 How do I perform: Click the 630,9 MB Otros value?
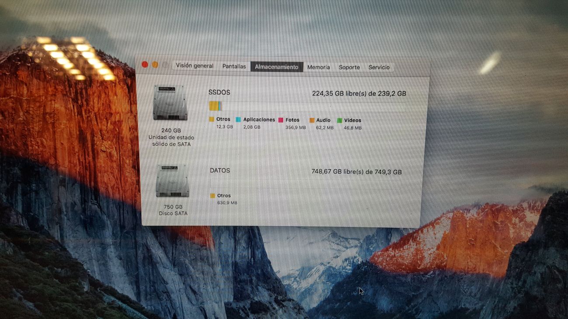coord(227,203)
